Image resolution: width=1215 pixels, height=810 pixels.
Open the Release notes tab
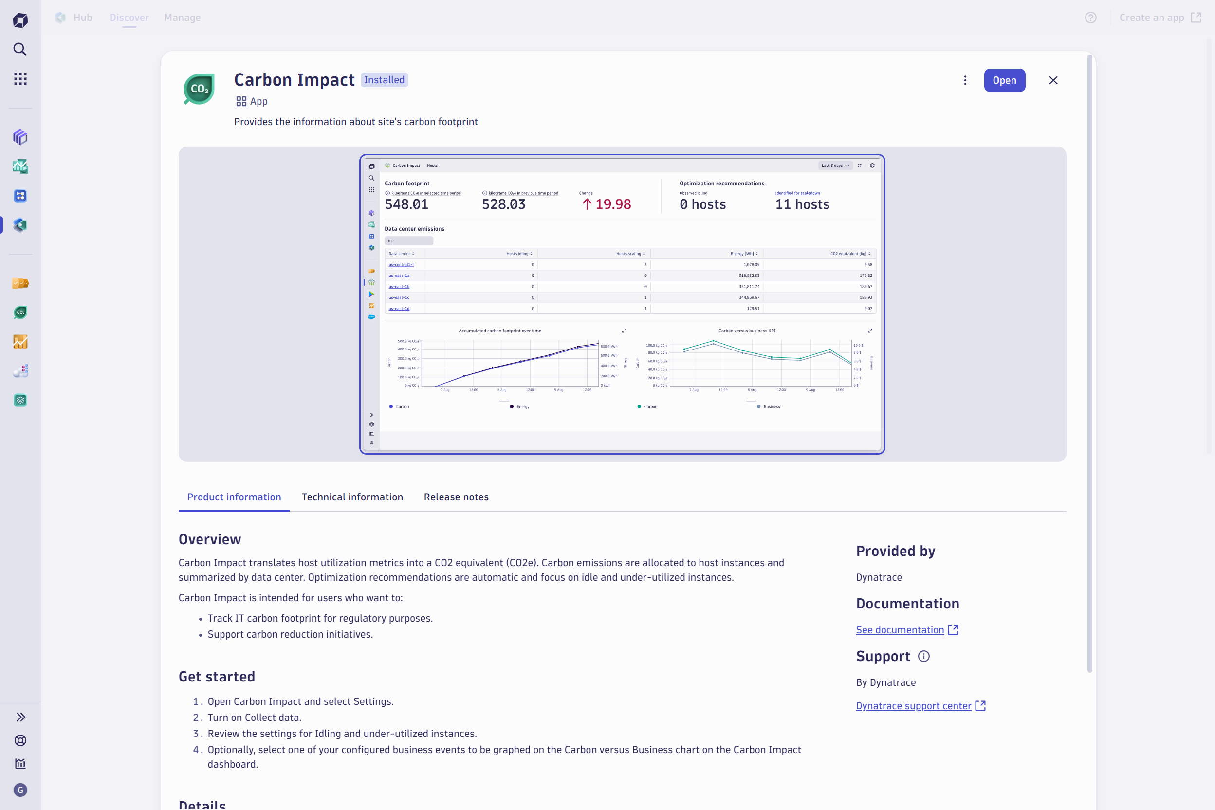coord(456,497)
